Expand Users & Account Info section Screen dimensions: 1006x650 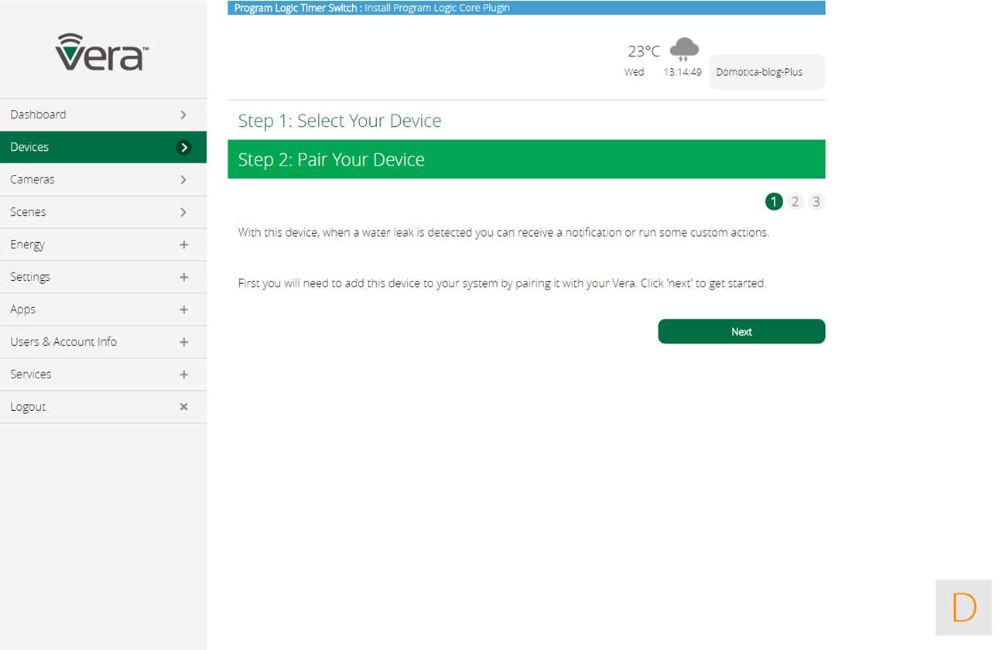click(183, 342)
